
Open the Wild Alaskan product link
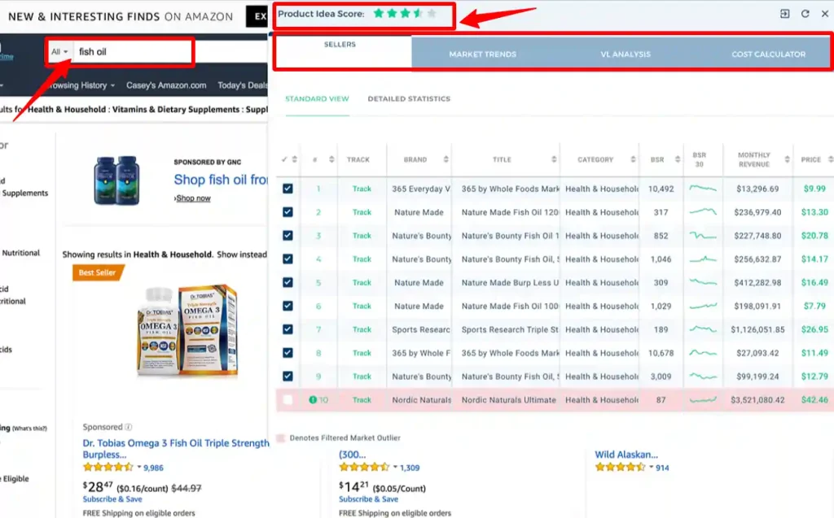[x=626, y=455]
